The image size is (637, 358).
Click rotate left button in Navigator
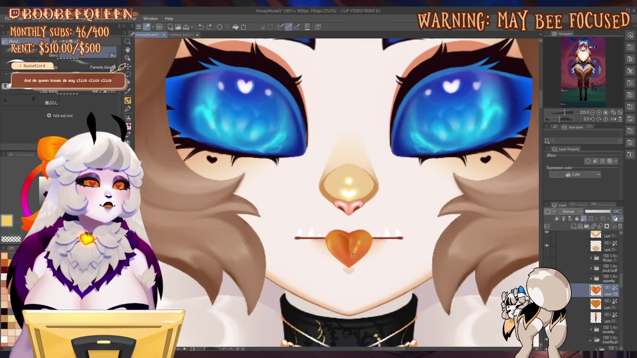(593, 119)
